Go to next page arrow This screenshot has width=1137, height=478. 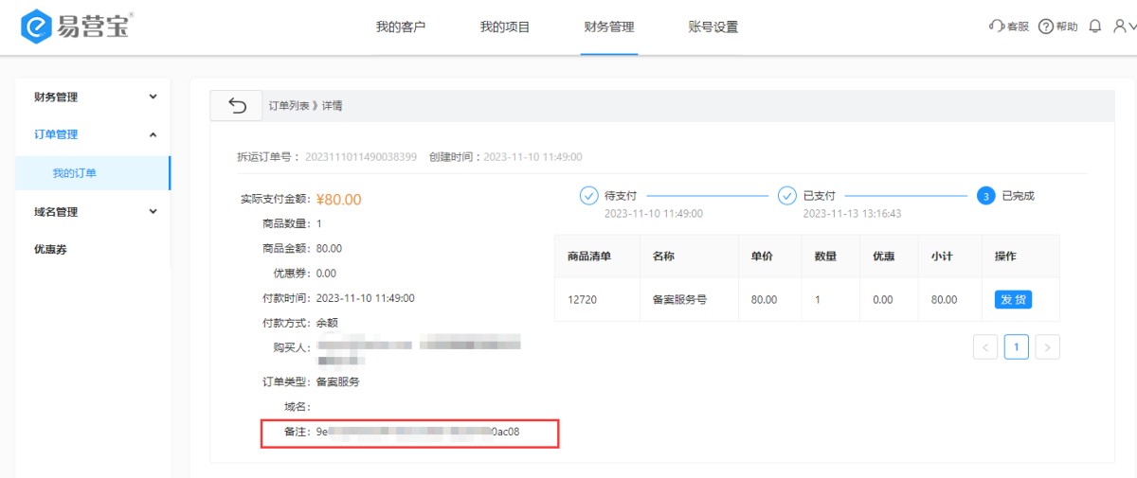pyautogui.click(x=1047, y=347)
